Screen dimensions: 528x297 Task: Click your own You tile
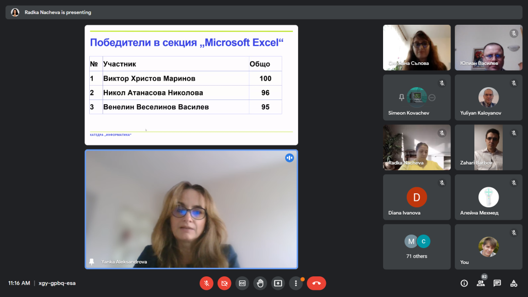pyautogui.click(x=489, y=247)
